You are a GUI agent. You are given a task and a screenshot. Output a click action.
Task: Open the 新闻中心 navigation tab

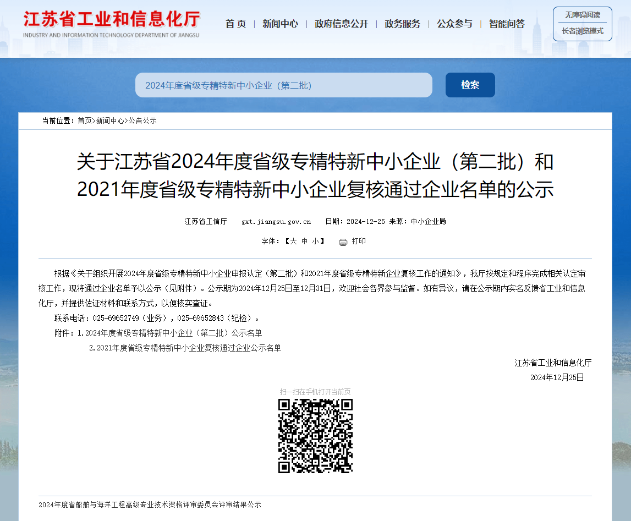tap(280, 24)
